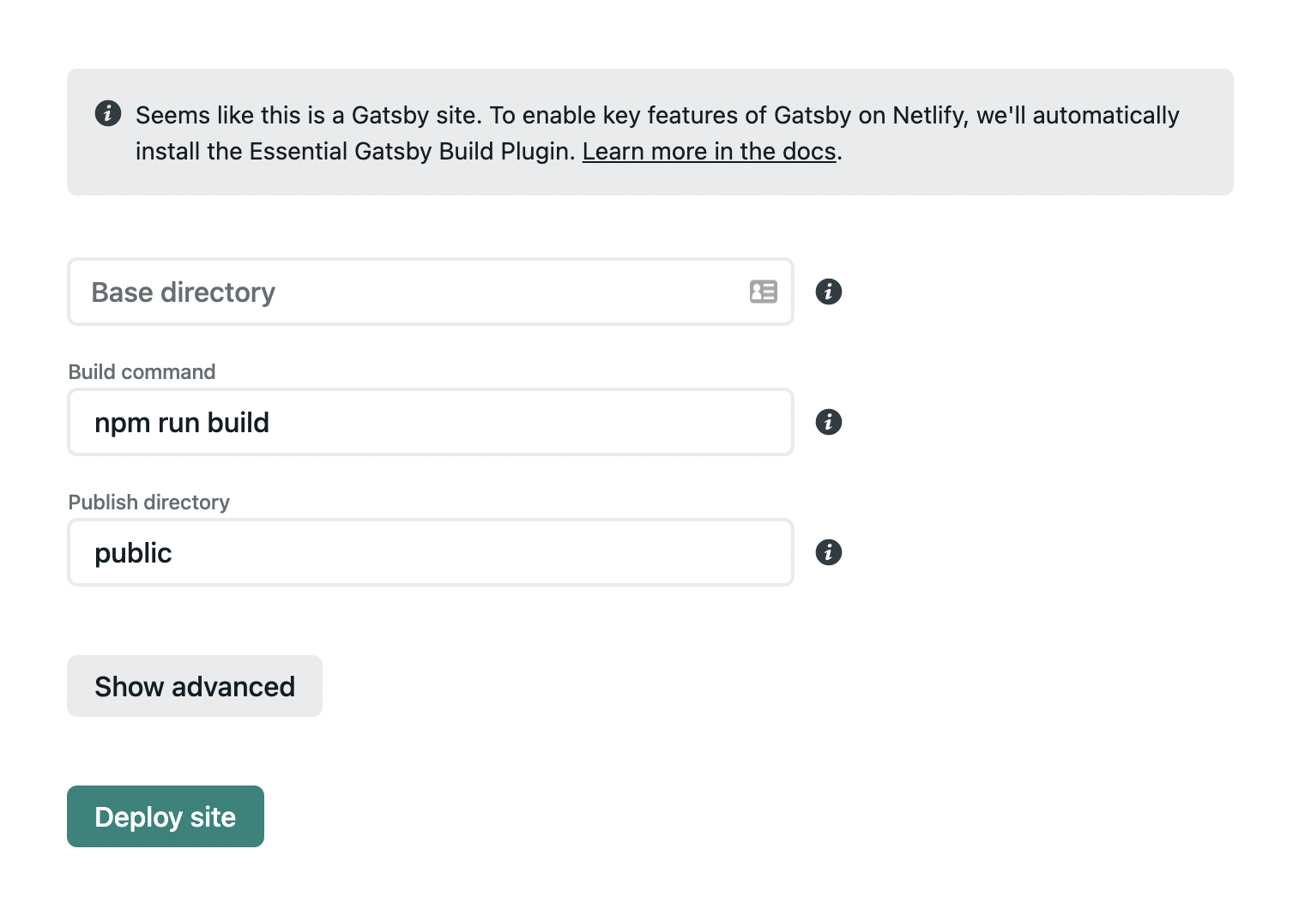Click the info icon beside Base directory
1299x909 pixels.
[x=828, y=292]
